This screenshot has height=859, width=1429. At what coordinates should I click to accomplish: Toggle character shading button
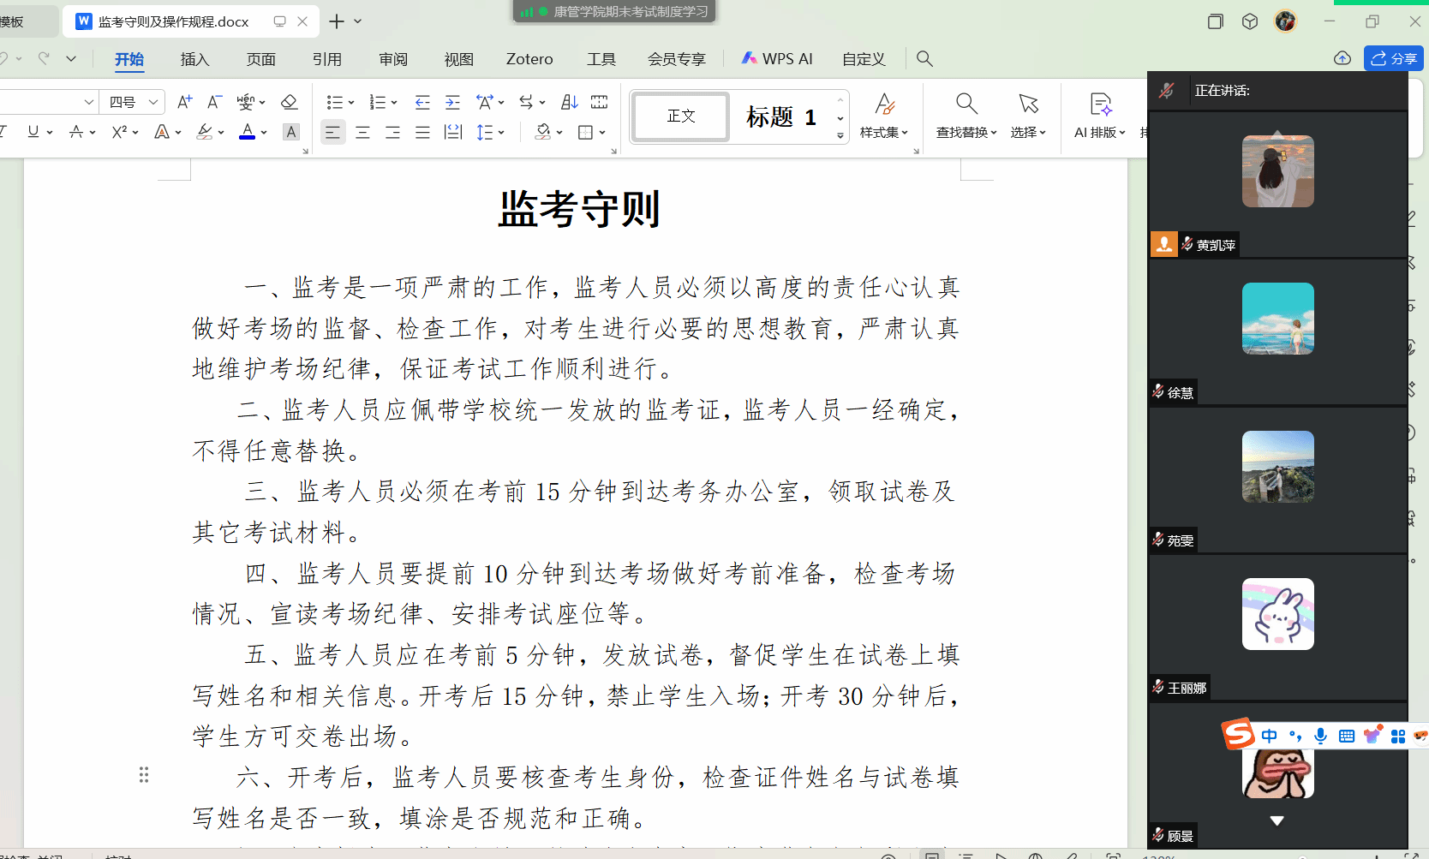click(291, 133)
